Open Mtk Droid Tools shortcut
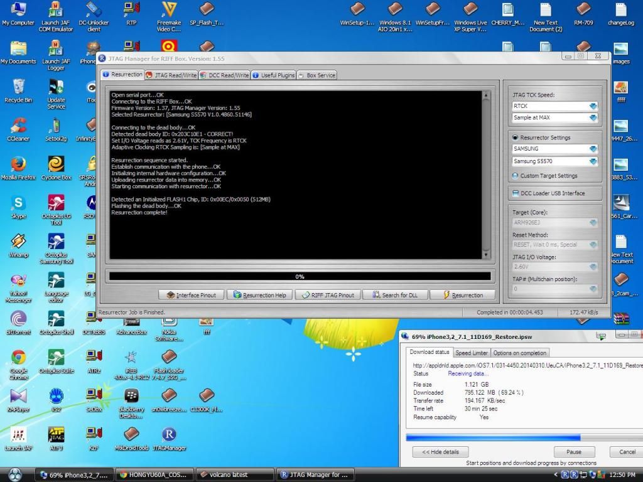The width and height of the screenshot is (643, 482). tap(131, 438)
